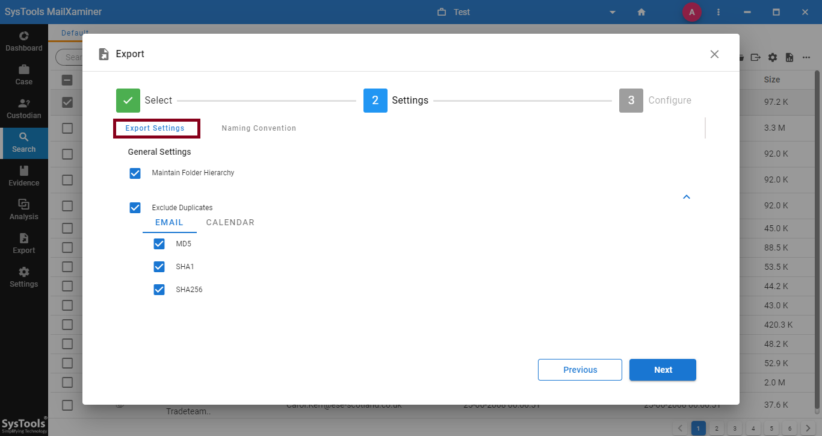Uncheck the SHA256 option
Image resolution: width=822 pixels, height=436 pixels.
(159, 290)
